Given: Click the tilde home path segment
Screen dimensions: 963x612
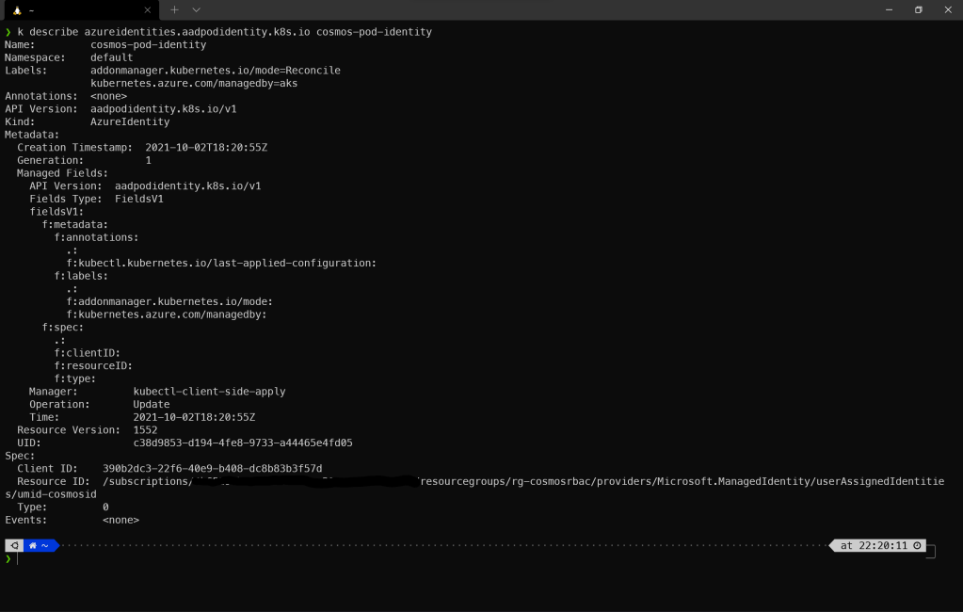Looking at the screenshot, I should coord(44,544).
